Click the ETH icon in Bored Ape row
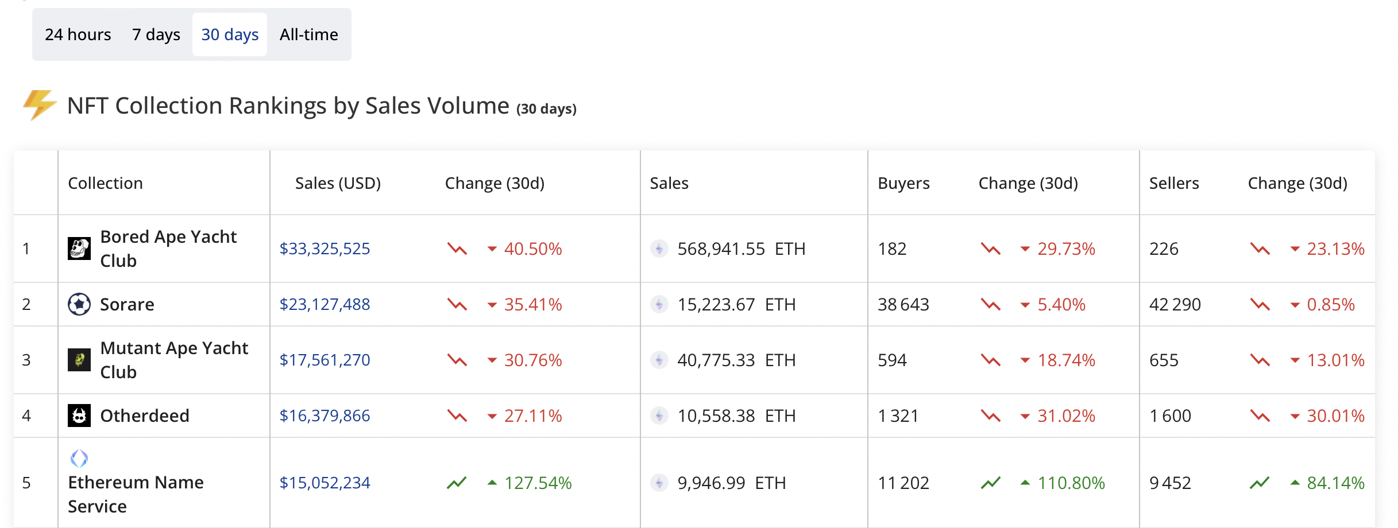The height and width of the screenshot is (528, 1398). click(659, 249)
